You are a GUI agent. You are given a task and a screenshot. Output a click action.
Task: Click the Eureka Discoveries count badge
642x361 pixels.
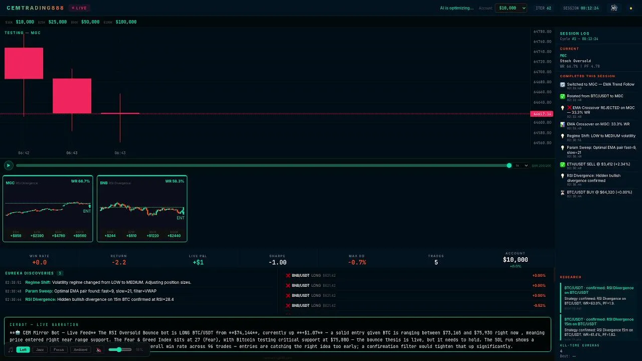click(x=60, y=273)
